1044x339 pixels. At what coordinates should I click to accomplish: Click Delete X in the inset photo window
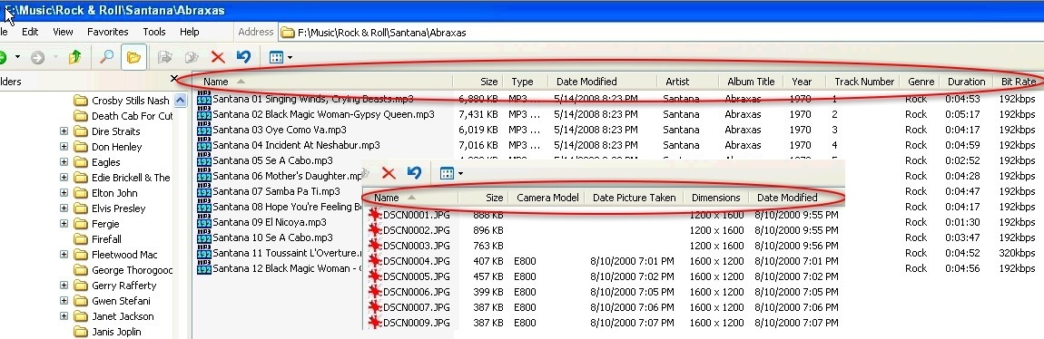[389, 173]
